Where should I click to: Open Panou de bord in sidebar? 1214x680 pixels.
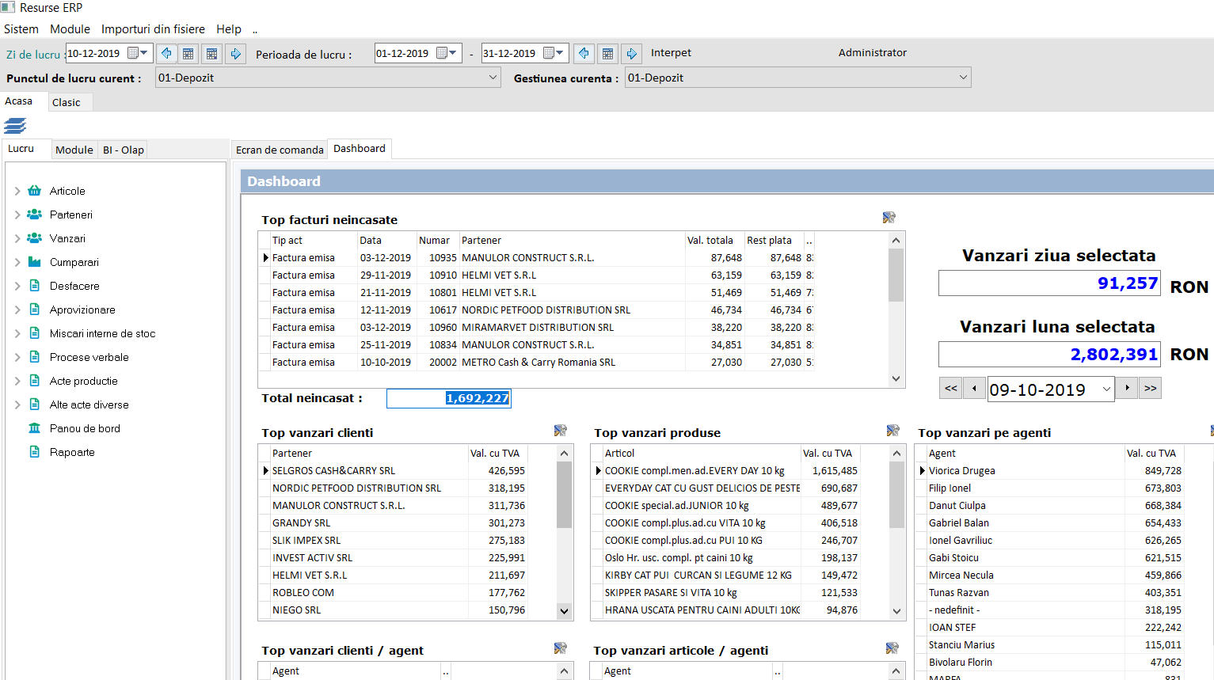pos(85,428)
